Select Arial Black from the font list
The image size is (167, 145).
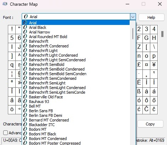point(76,27)
